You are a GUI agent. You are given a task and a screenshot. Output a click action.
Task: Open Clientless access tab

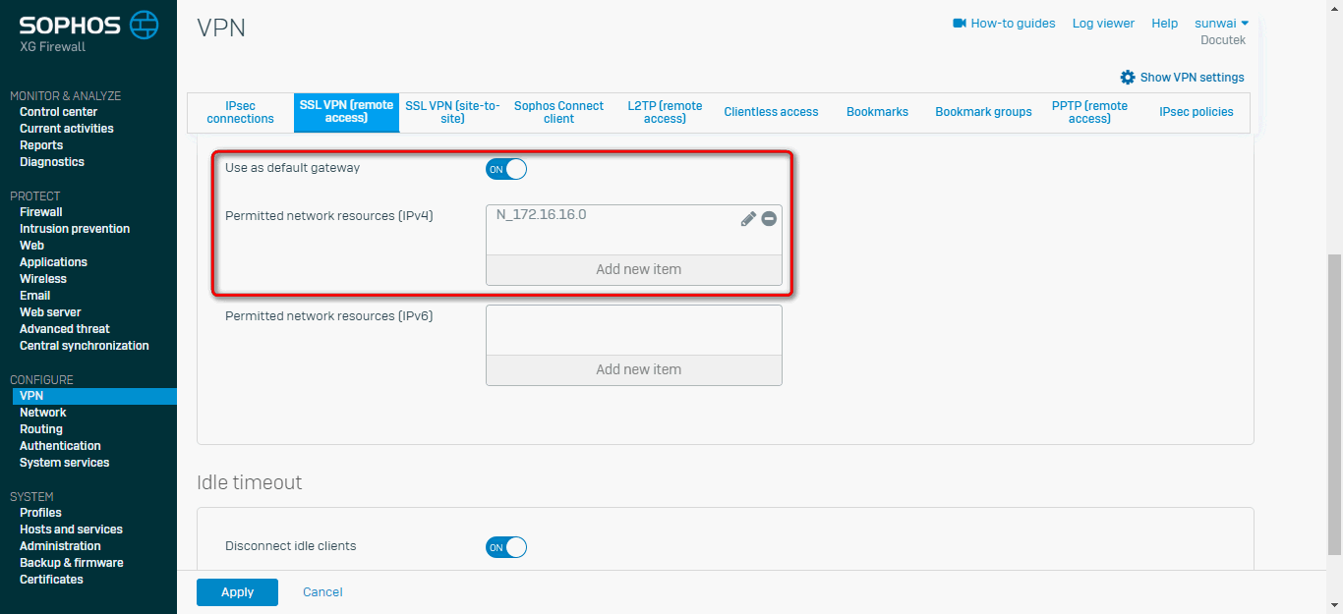coord(771,112)
